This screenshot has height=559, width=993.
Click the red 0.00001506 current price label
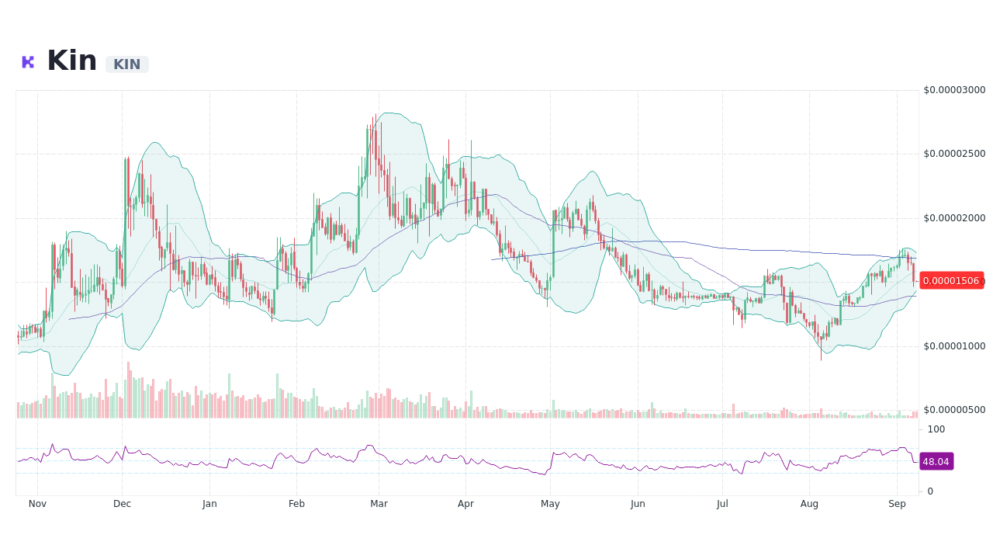(951, 280)
